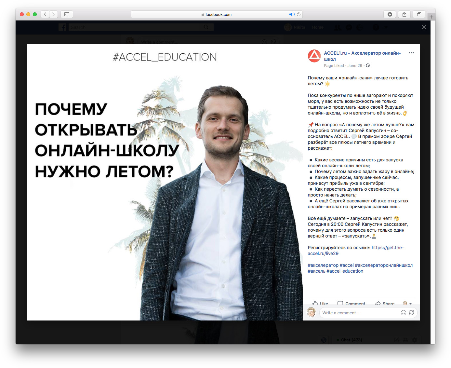
Task: Open the post audience globe icon
Action: (368, 65)
